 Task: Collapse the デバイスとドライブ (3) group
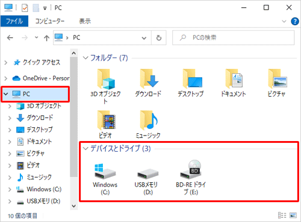point(85,148)
